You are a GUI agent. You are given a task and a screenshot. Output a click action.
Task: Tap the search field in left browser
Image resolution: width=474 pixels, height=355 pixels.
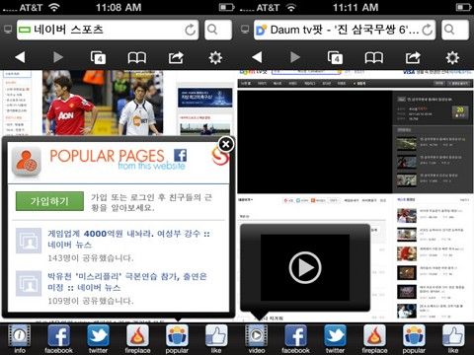(x=218, y=30)
